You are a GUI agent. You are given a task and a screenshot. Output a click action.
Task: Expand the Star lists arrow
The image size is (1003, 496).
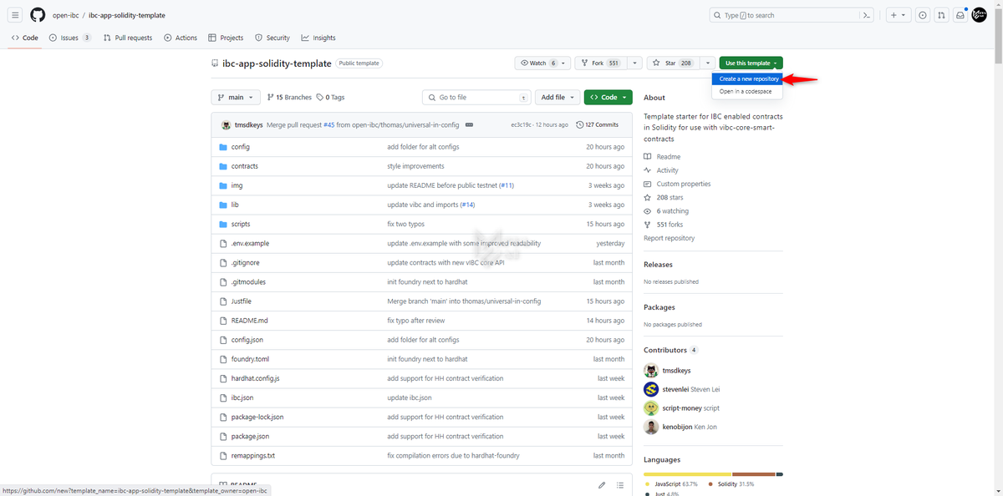[708, 63]
